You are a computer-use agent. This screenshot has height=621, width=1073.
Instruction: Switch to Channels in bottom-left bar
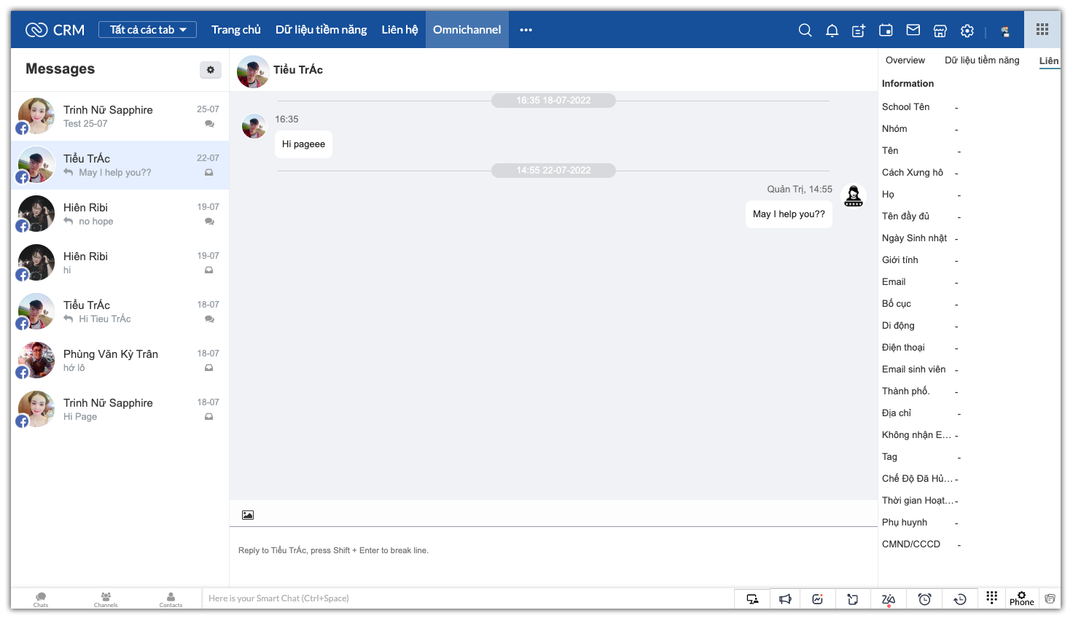pyautogui.click(x=106, y=599)
